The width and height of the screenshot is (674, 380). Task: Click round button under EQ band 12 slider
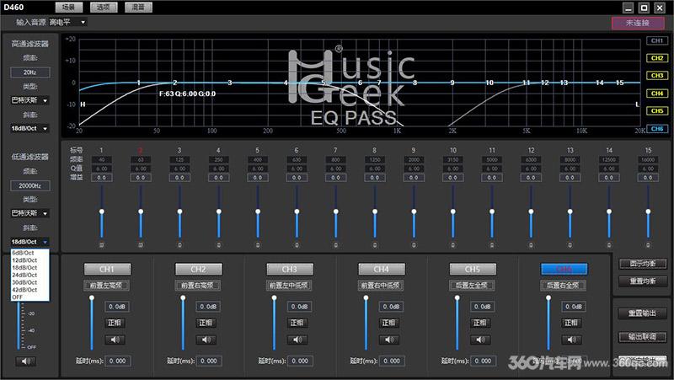[531, 245]
